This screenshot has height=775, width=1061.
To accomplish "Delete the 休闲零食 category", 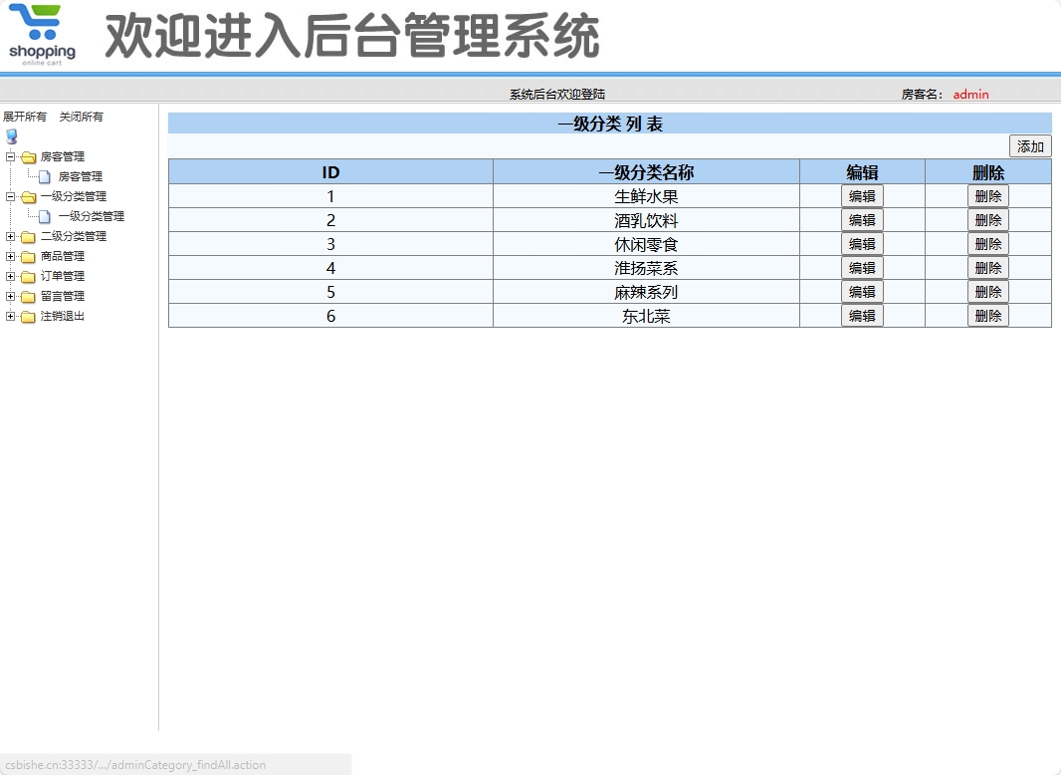I will [988, 244].
